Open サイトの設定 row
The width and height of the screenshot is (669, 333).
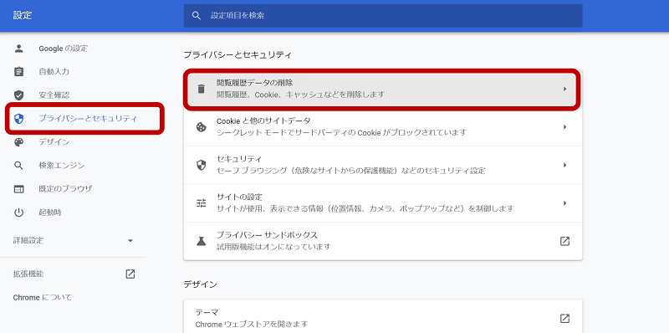pyautogui.click(x=383, y=202)
